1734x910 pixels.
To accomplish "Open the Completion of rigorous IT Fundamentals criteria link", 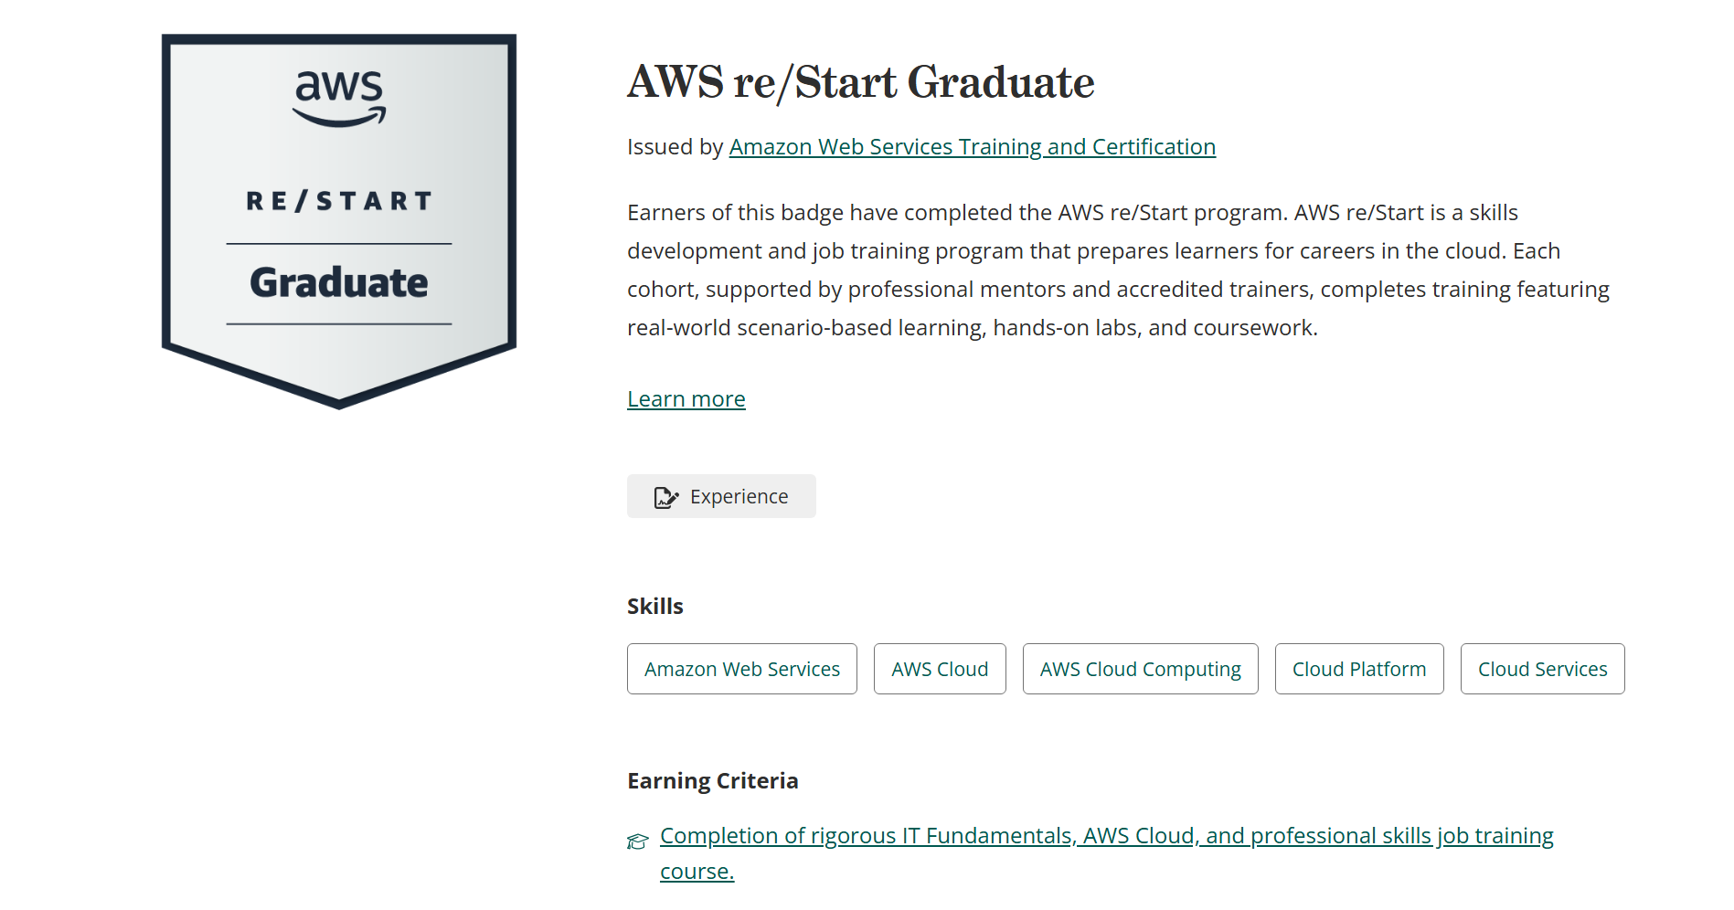I will pos(1106,836).
